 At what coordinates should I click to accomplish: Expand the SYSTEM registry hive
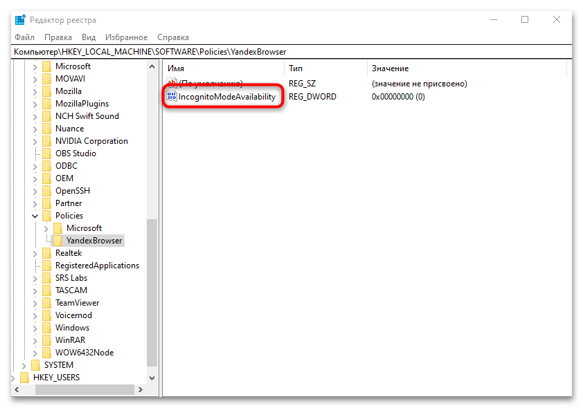pos(24,365)
